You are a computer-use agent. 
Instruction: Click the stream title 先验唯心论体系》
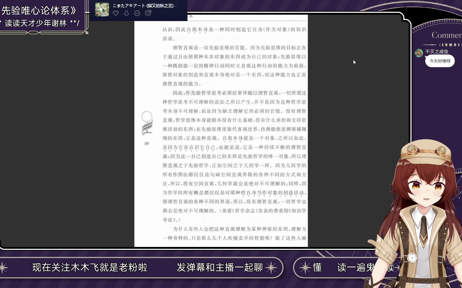coord(39,10)
